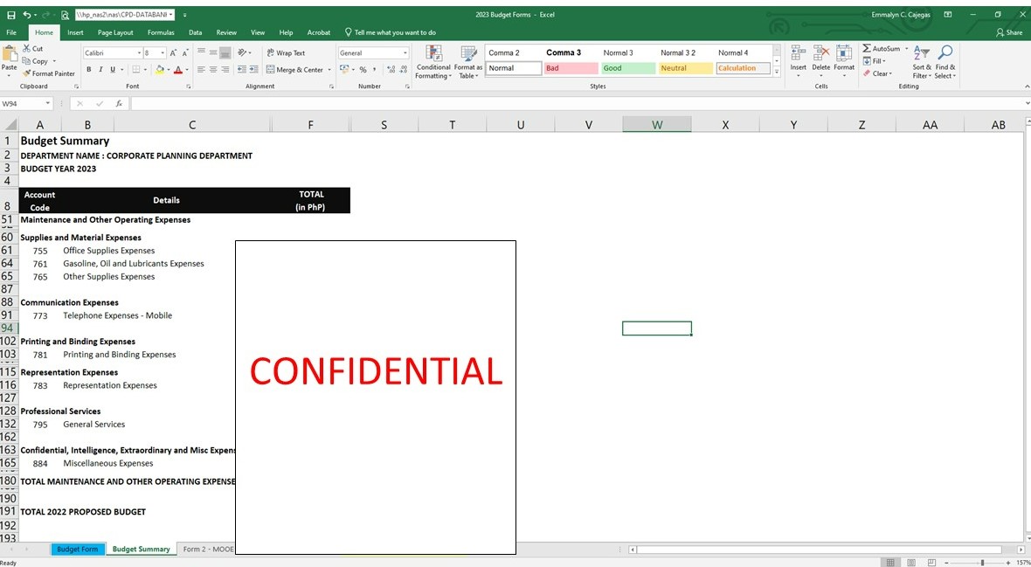Activate the Format Painter brush
Screen dimensions: 1031x567
coord(26,73)
